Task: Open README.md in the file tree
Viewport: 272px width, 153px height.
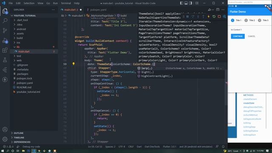Action: (x=24, y=87)
